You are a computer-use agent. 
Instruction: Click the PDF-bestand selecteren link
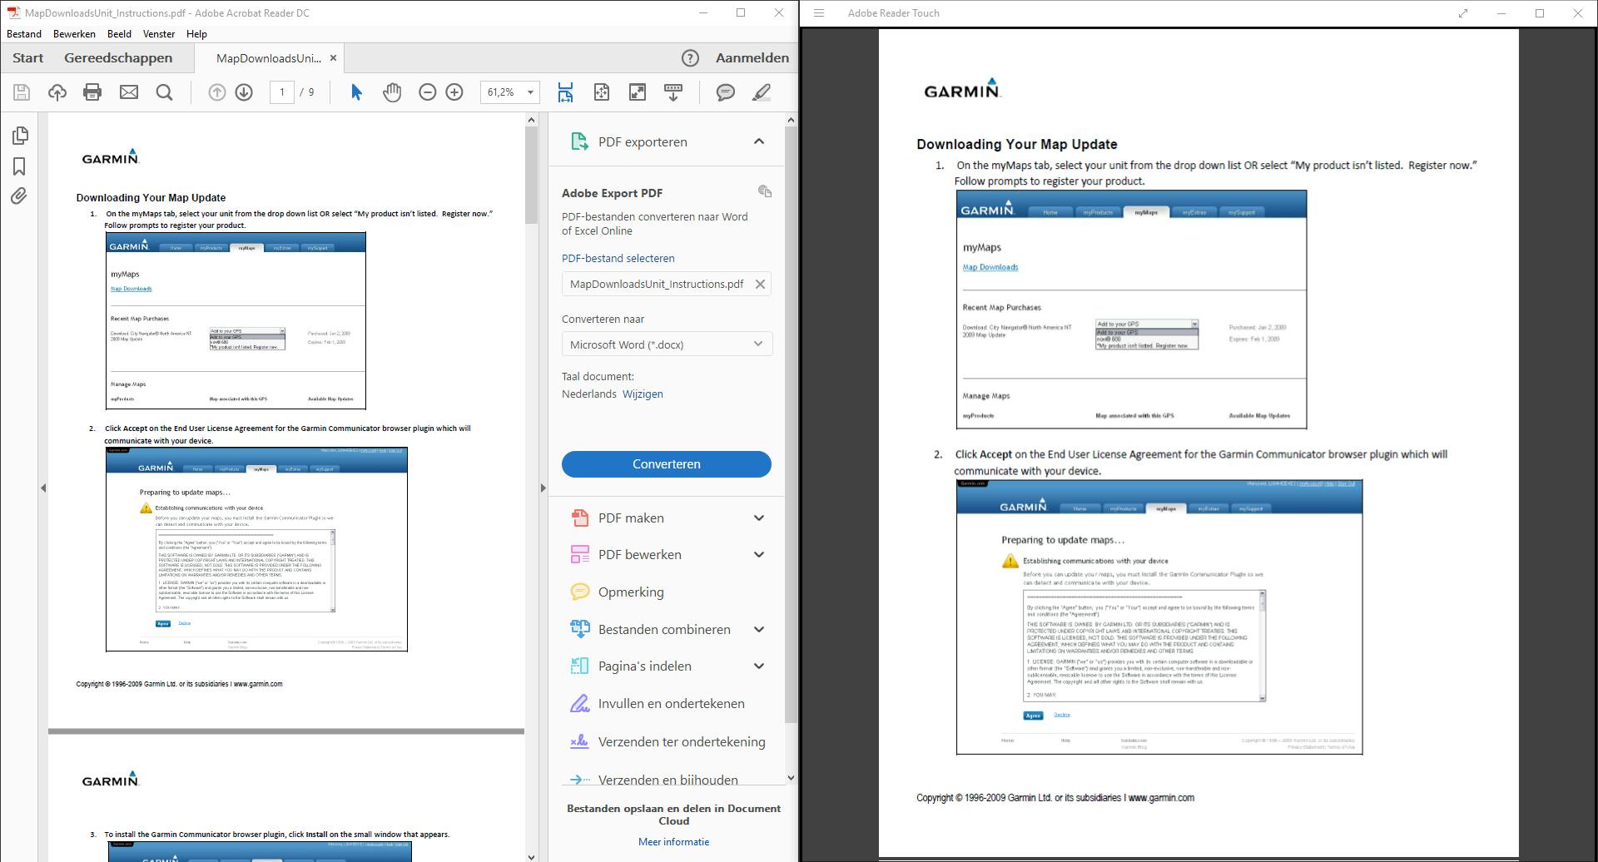pos(618,259)
